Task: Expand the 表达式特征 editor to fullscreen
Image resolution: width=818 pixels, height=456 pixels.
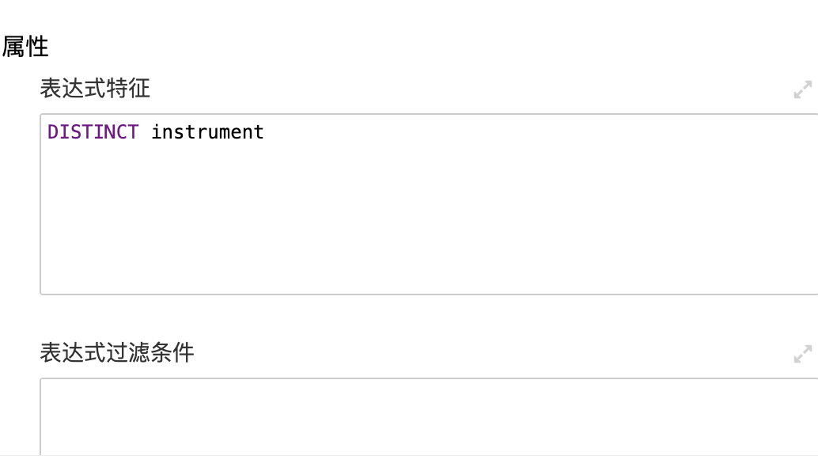Action: 802,89
